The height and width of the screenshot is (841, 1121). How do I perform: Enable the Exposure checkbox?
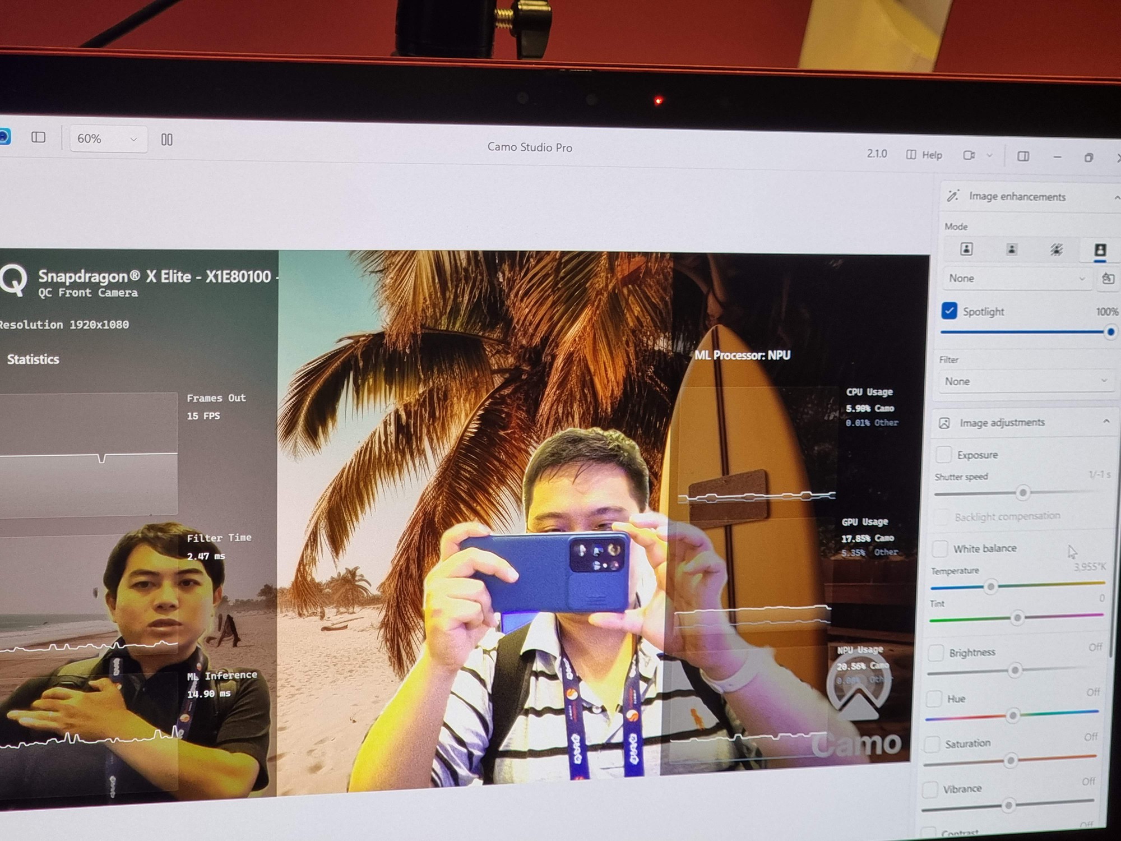(943, 454)
